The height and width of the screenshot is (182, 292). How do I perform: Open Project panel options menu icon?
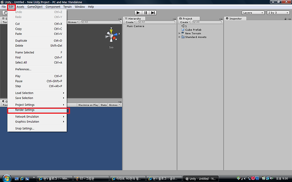[x=221, y=19]
